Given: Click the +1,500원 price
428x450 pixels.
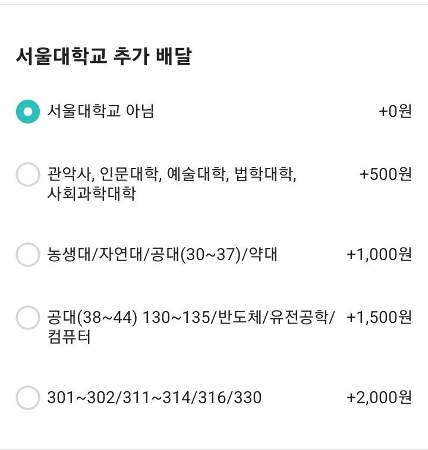Looking at the screenshot, I should 379,318.
